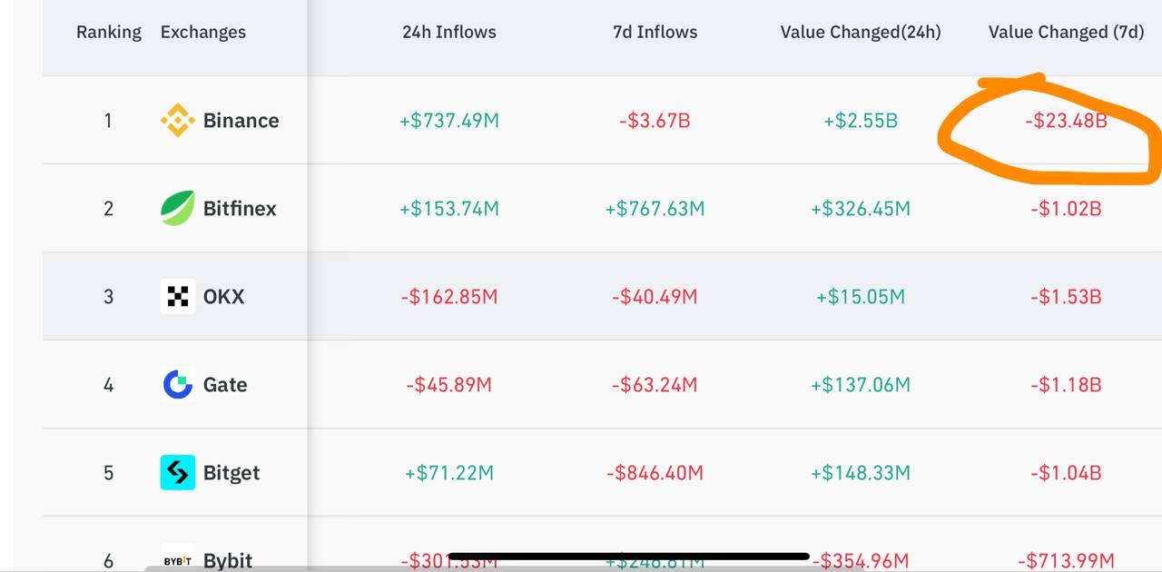The width and height of the screenshot is (1162, 572).
Task: Open the Gate exchange name link
Action: click(225, 384)
